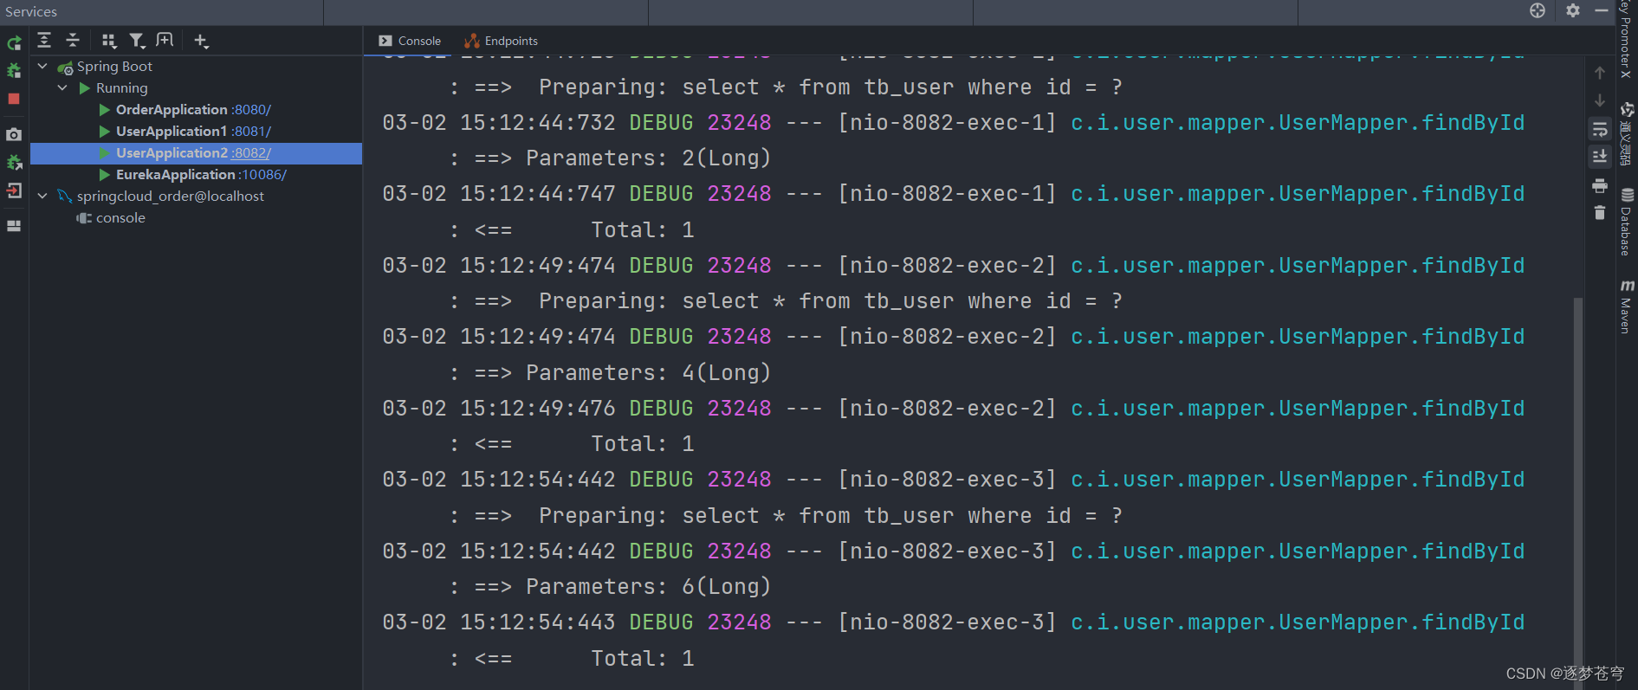This screenshot has height=690, width=1638.
Task: Click the Print console icon
Action: [x=1600, y=186]
